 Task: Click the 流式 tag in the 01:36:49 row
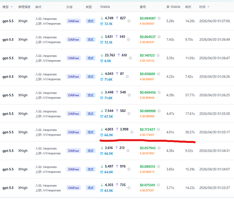[x=90, y=40]
